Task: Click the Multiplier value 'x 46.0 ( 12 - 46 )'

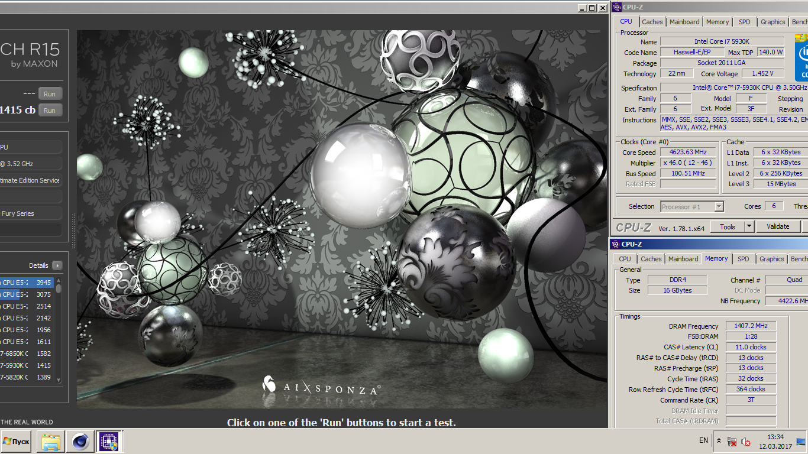Action: (688, 163)
